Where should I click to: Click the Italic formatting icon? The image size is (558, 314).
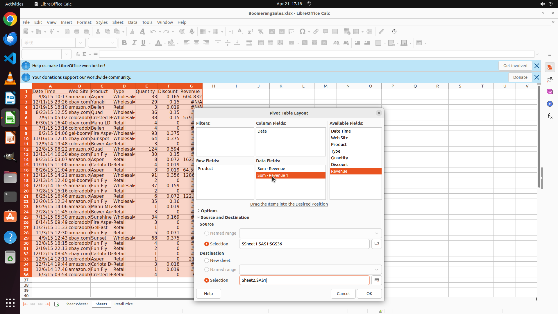[134, 43]
